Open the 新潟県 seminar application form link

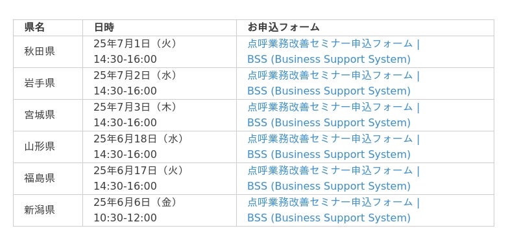(333, 210)
